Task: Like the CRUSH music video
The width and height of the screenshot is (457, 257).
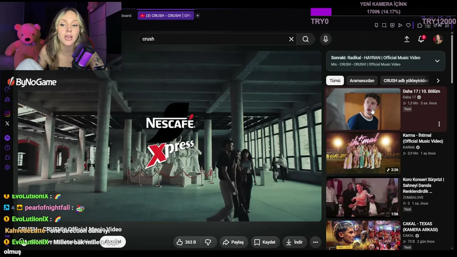Action: (186, 242)
